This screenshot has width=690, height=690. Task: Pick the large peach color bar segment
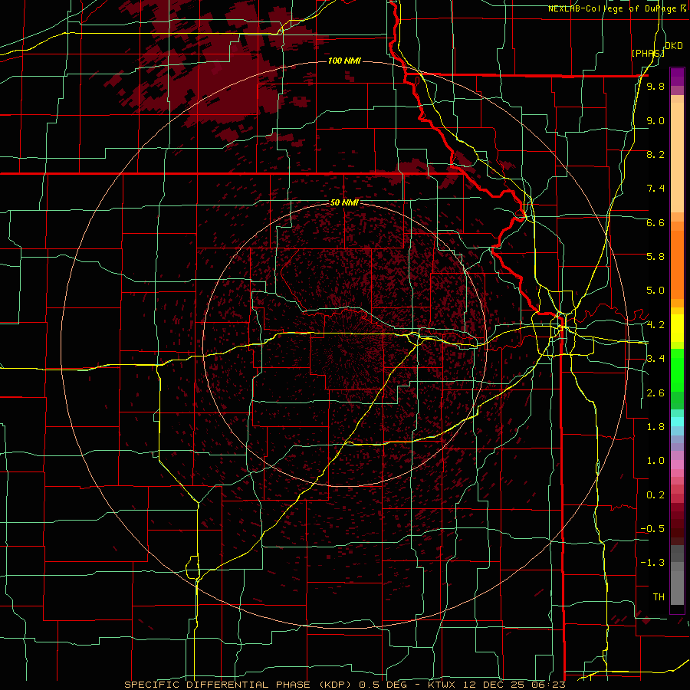pos(677,159)
